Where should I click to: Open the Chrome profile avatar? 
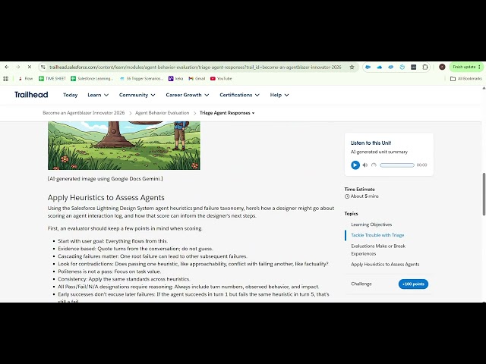[x=442, y=67]
